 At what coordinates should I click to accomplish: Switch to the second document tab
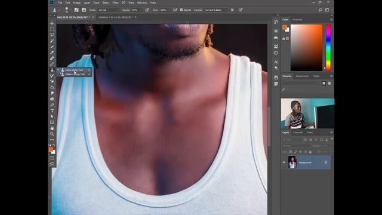(115, 17)
